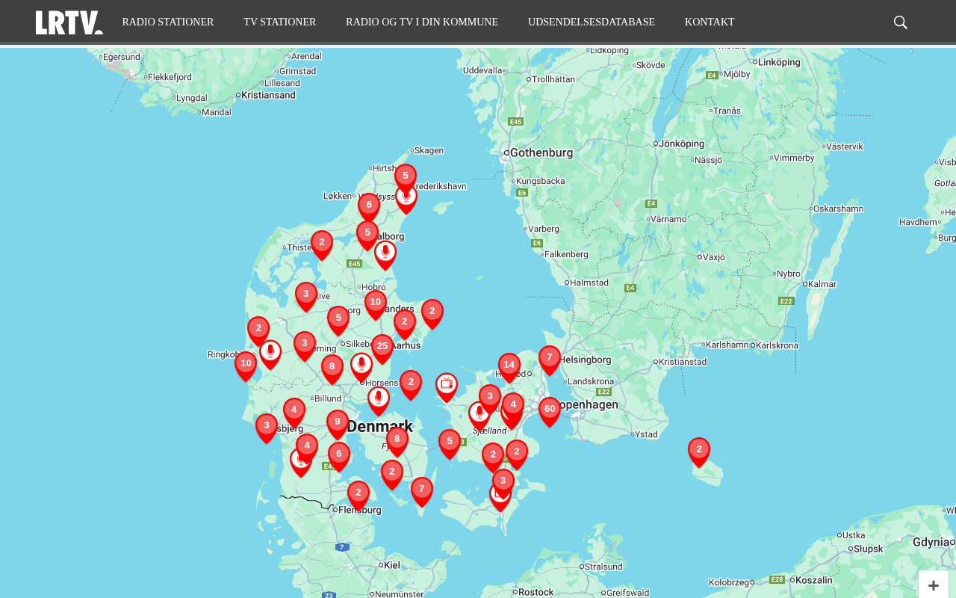Open the 9-station cluster marker
956x598 pixels.
[x=338, y=425]
